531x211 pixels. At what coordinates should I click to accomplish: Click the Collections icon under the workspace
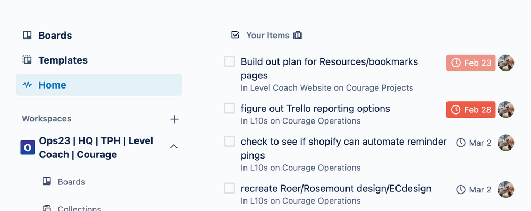click(47, 208)
